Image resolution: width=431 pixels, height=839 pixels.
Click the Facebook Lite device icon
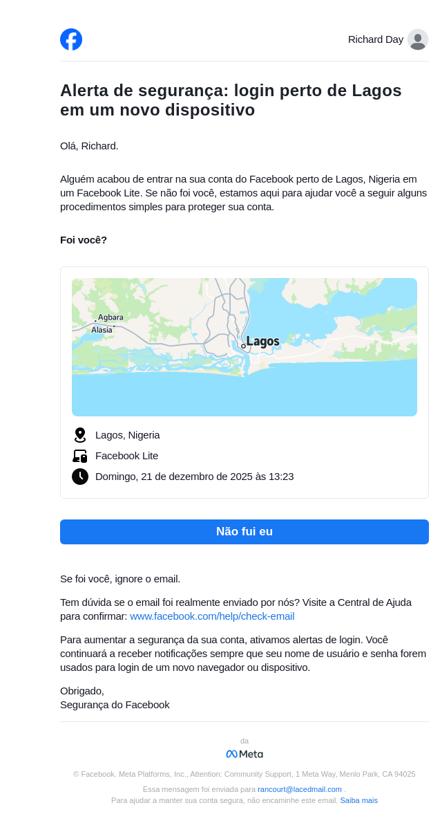[x=80, y=456]
